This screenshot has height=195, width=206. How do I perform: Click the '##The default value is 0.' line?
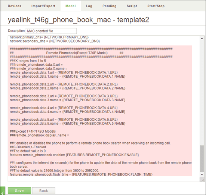(28, 151)
